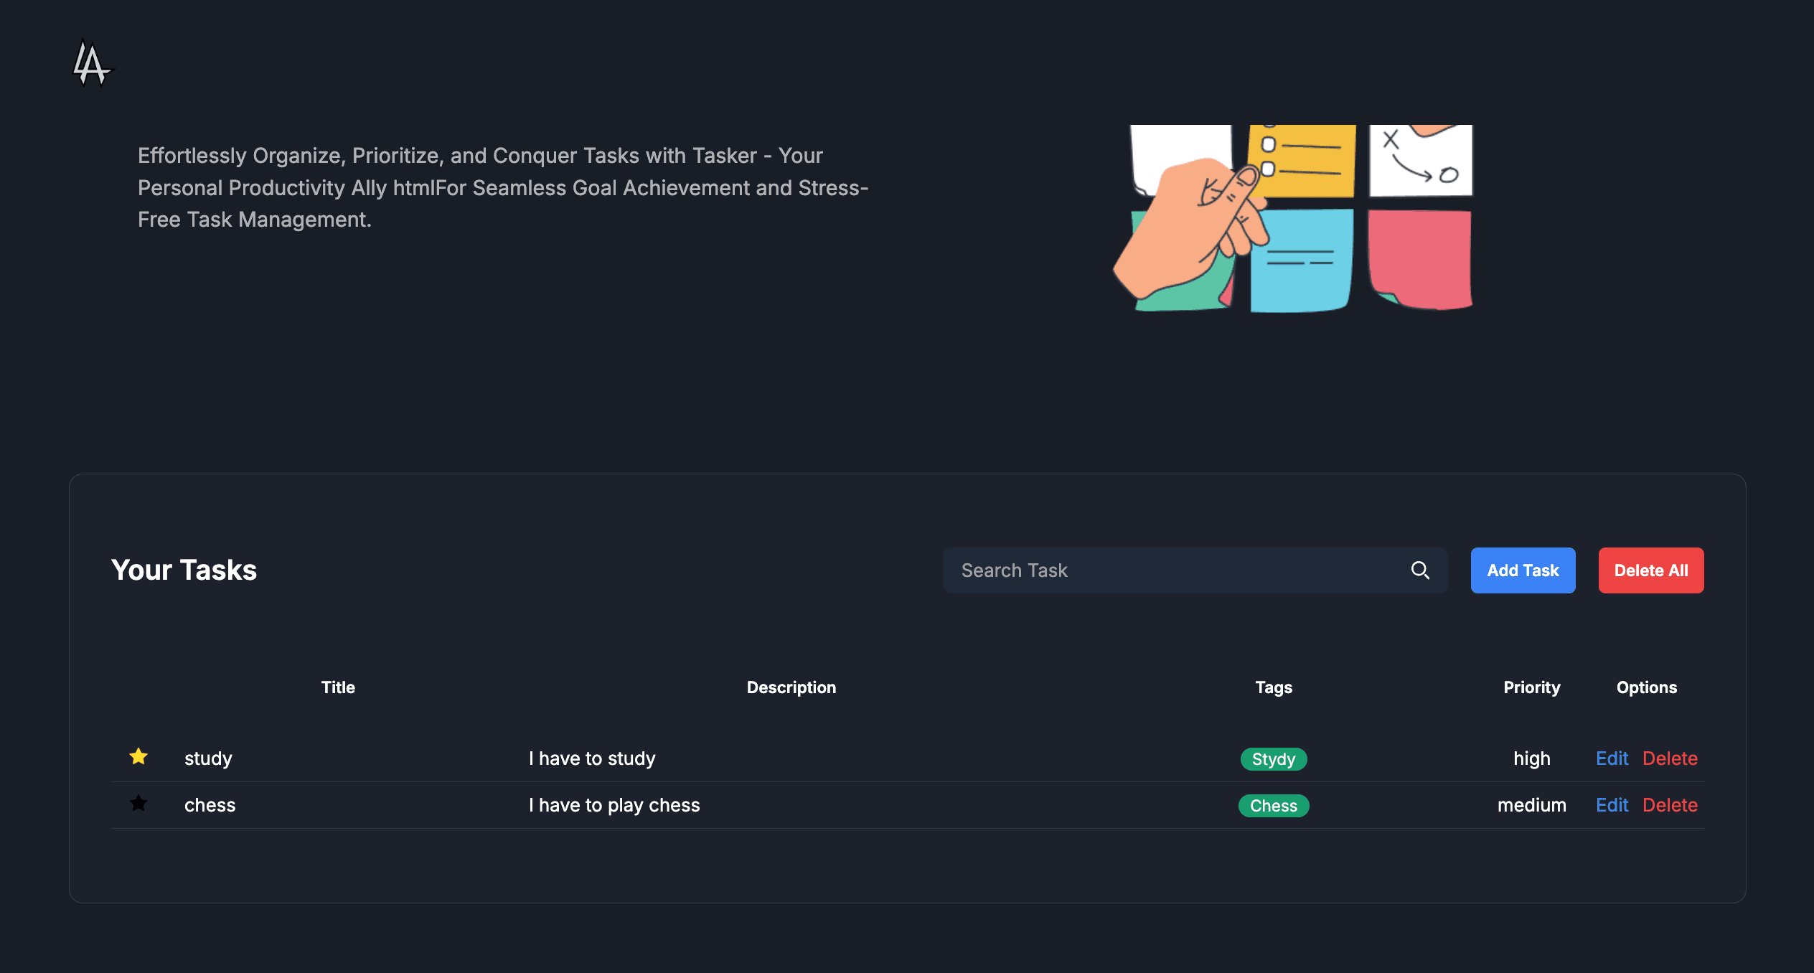Delete the 'study' task

click(x=1670, y=758)
